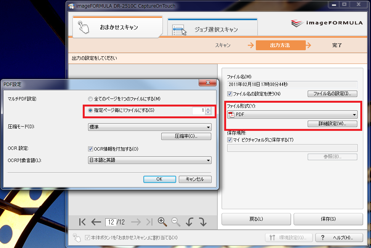Click the PDF icon in file format box
Viewport: 371px width, 248px height.
point(231,114)
